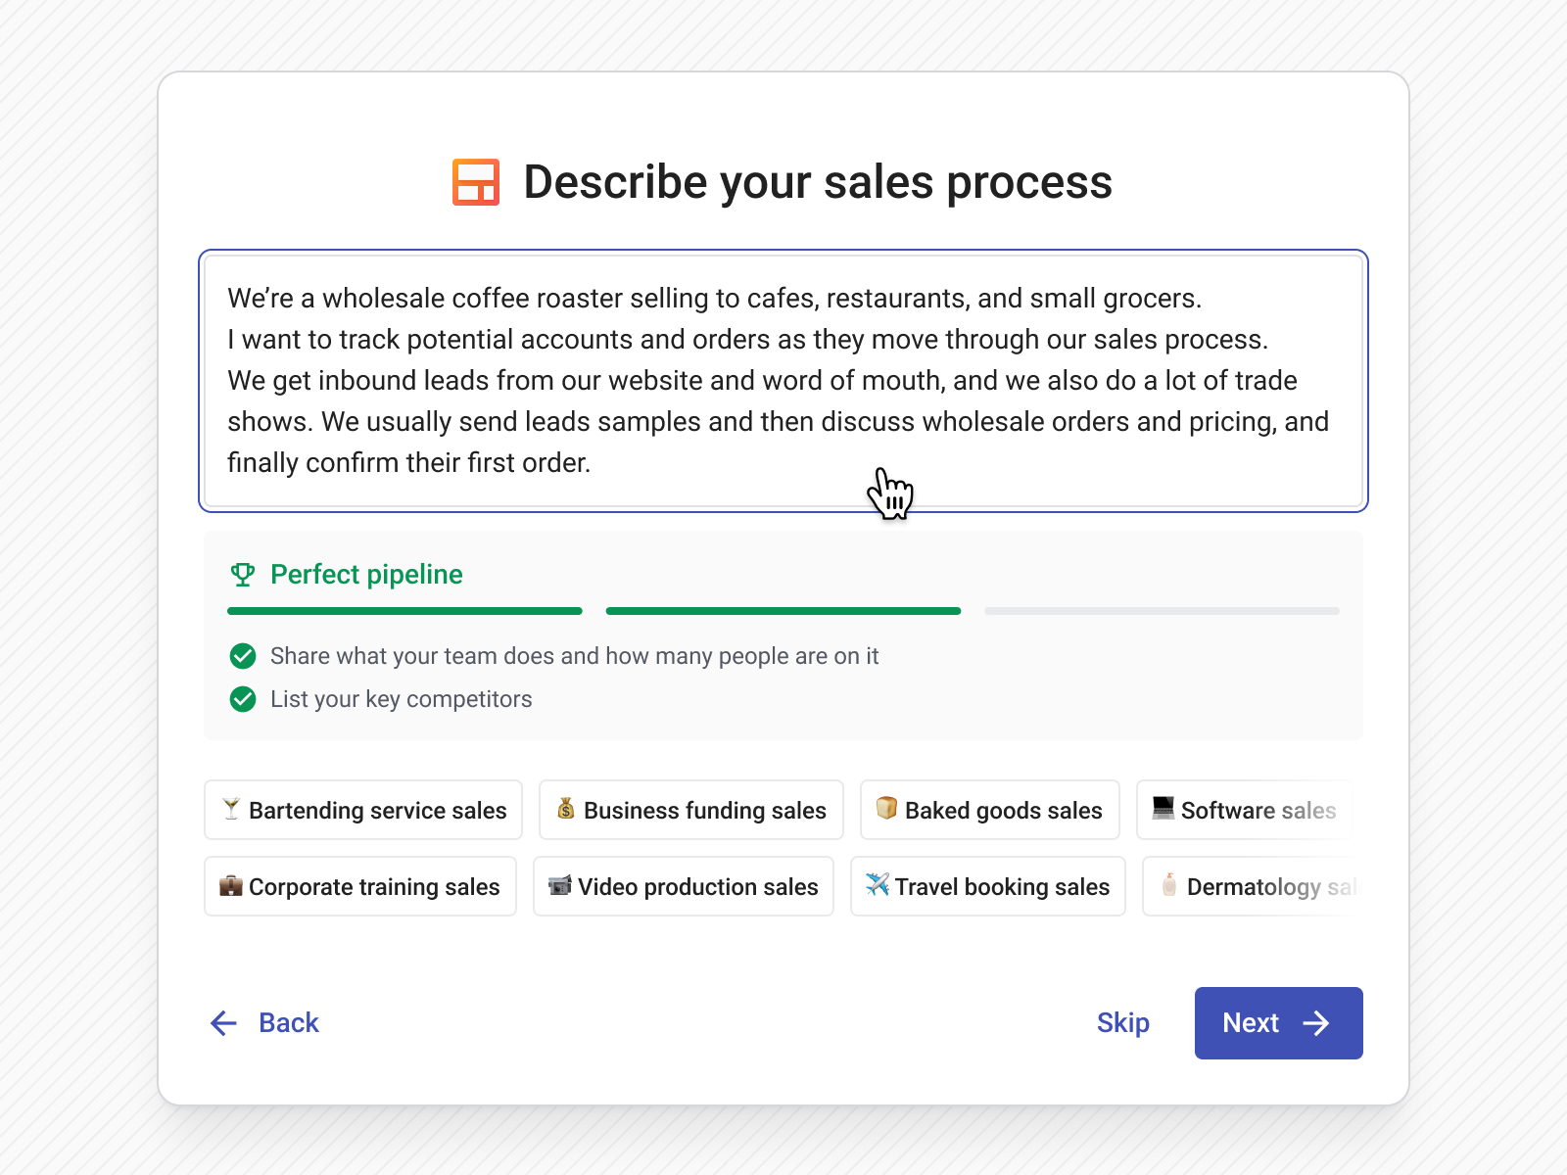Skip the sales process step
Screen dimensions: 1567x1175
[x=1122, y=1023]
